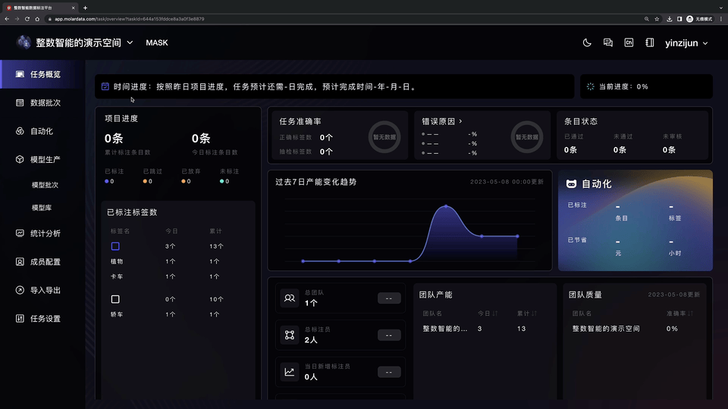This screenshot has width=728, height=409.
Task: Click the 当前进度 spinner icon
Action: click(x=590, y=86)
